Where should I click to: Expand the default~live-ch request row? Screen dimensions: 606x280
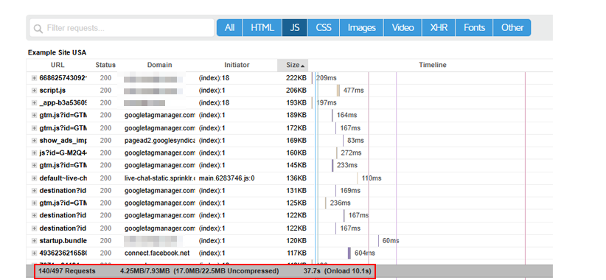pos(35,178)
